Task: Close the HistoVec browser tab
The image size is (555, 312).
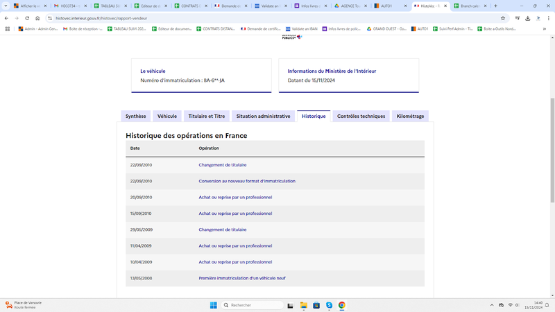Action: 445,6
